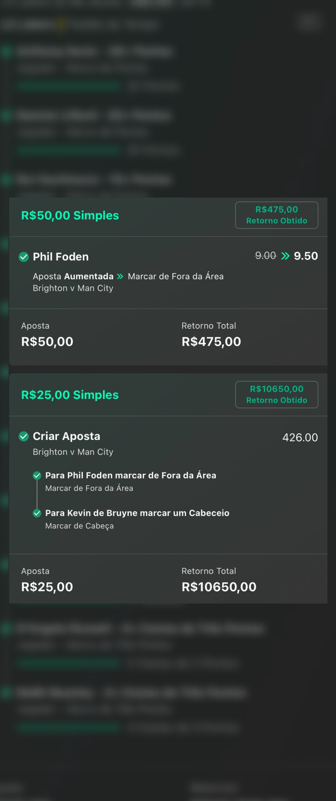Click the boosted 9.50 odds value

(x=306, y=256)
